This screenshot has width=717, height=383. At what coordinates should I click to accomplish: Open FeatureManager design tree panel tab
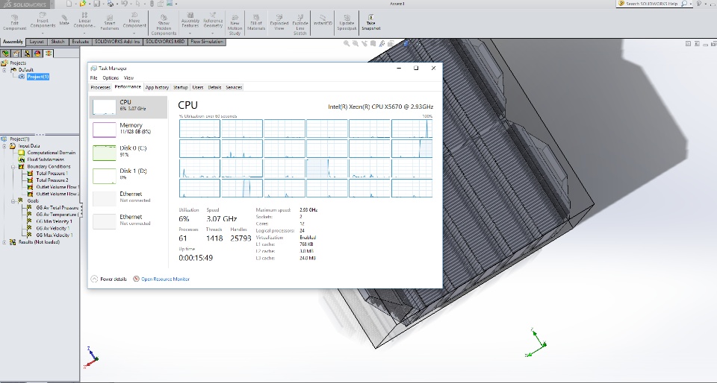click(5, 54)
